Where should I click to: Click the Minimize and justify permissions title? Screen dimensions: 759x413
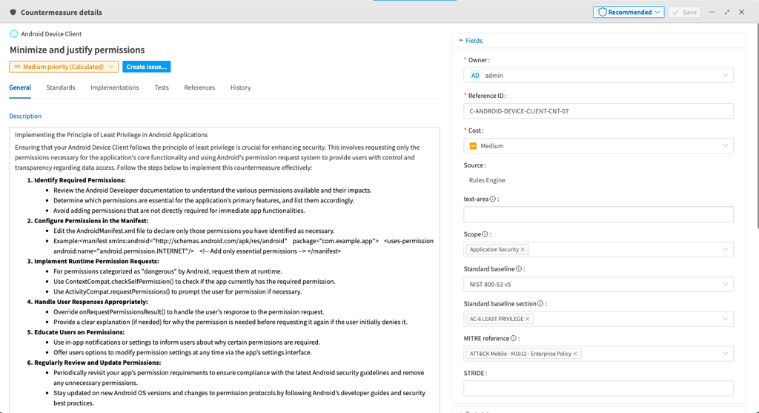[x=77, y=50]
